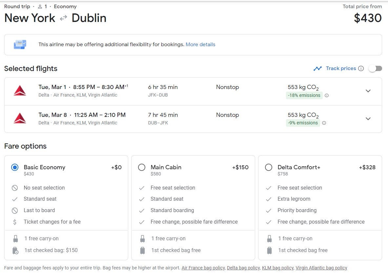This screenshot has height=274, width=388.
Task: Open the Virgin Atlantic bag policy link
Action: click(x=321, y=268)
